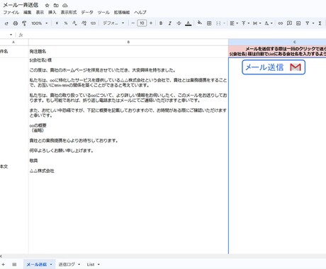This screenshot has height=269, width=326.
Task: Click the filter icon
Action: coord(308,23)
